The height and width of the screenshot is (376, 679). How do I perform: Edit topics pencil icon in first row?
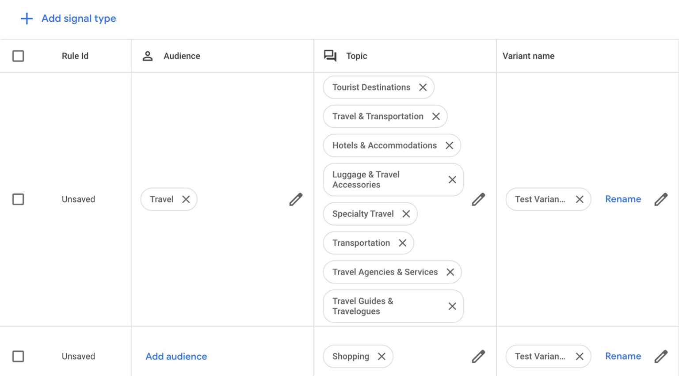tap(478, 200)
